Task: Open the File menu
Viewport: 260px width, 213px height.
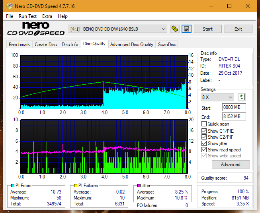Action: click(x=10, y=16)
